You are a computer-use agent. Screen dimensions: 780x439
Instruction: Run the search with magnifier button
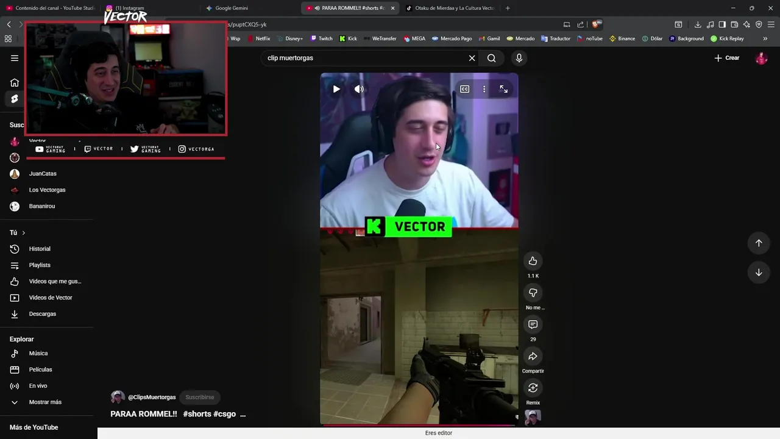click(492, 58)
